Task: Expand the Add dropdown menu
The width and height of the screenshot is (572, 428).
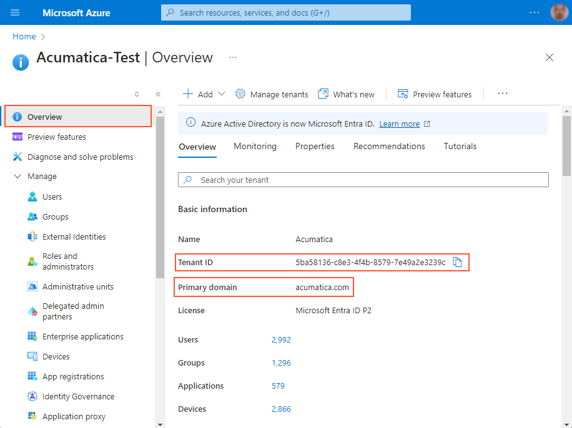Action: pyautogui.click(x=221, y=94)
